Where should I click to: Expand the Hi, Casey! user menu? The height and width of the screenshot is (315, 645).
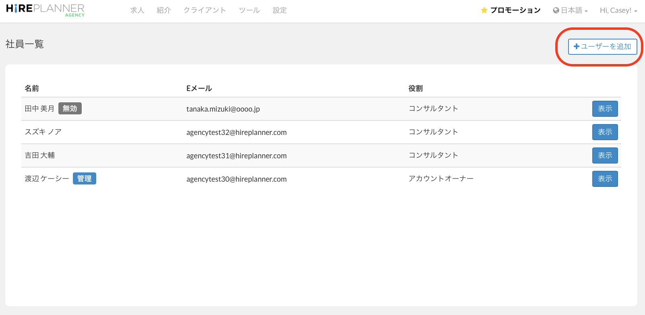(618, 10)
